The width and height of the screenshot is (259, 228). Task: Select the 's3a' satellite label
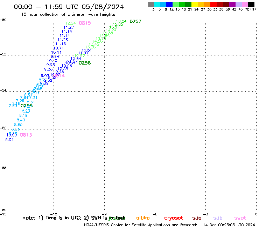pyautogui.click(x=197, y=218)
